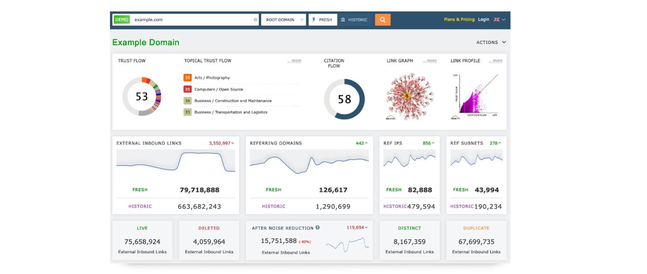The image size is (647, 274).
Task: Clear the example.com search field icon
Action: pyautogui.click(x=255, y=20)
